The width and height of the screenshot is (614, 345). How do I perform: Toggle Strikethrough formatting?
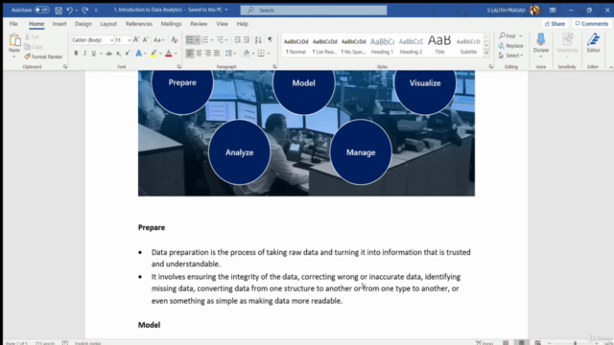108,54
